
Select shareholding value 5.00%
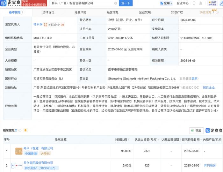[x=127, y=165]
